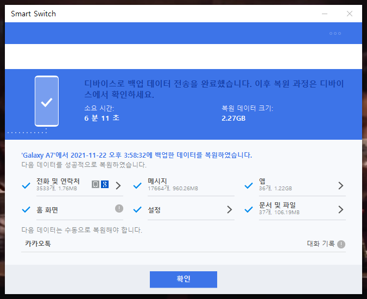This screenshot has width=367, height=299.
Task: Click the 홈 화면 checkmark
Action: tap(26, 210)
